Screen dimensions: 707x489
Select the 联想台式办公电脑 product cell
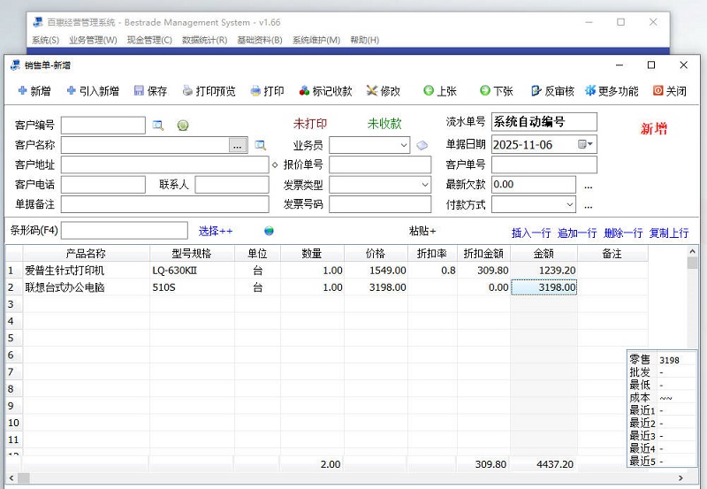coord(86,287)
